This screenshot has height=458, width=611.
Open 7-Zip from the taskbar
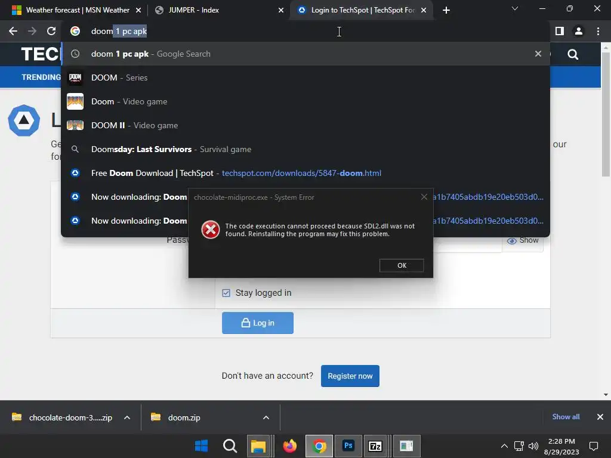375,446
